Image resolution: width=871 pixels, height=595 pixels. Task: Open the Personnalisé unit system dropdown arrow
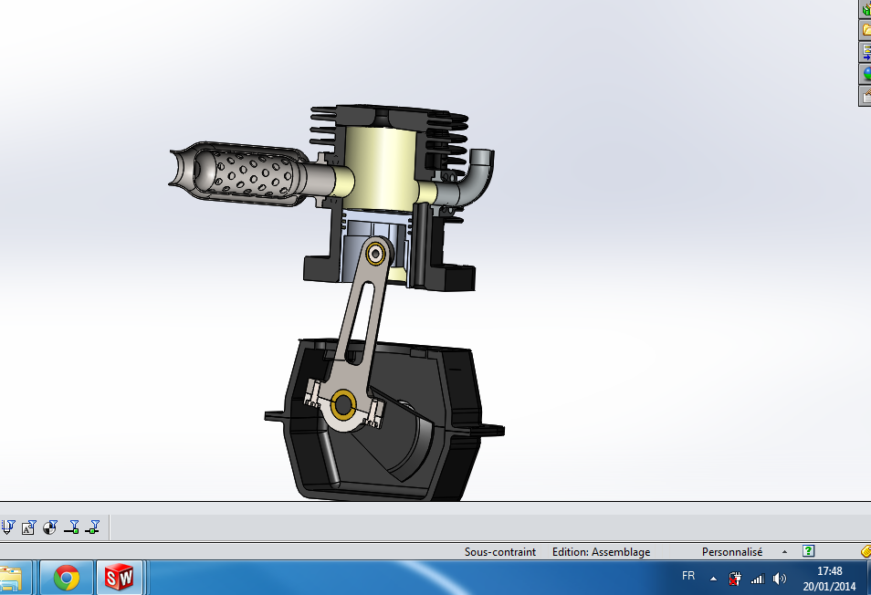[x=784, y=552]
